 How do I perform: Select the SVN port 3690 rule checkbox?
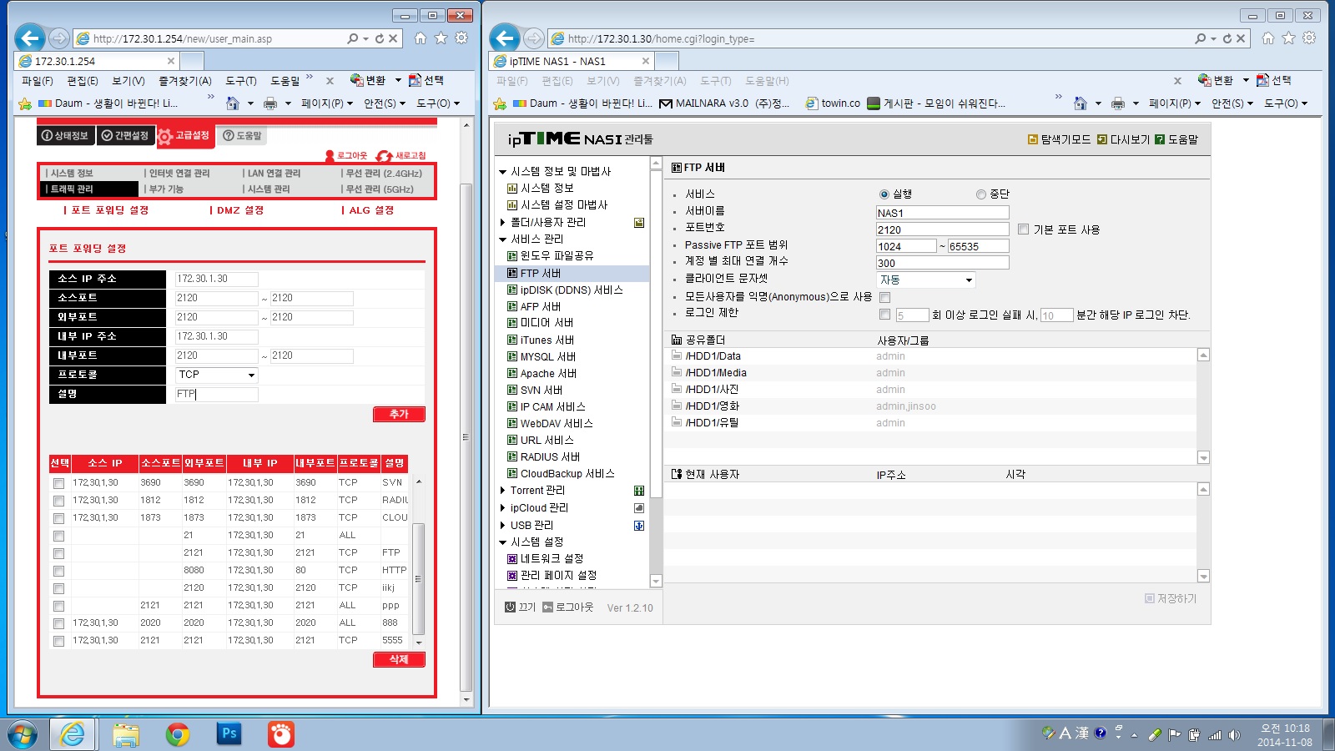pyautogui.click(x=58, y=483)
